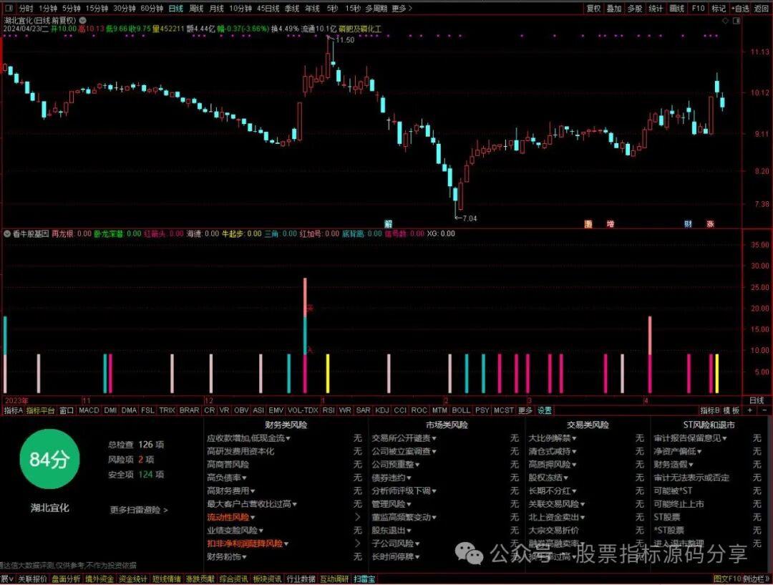Open 北上资金卖出 dropdown

point(557,517)
